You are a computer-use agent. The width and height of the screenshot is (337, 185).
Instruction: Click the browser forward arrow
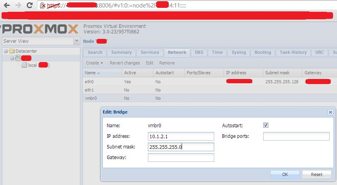pos(18,5)
